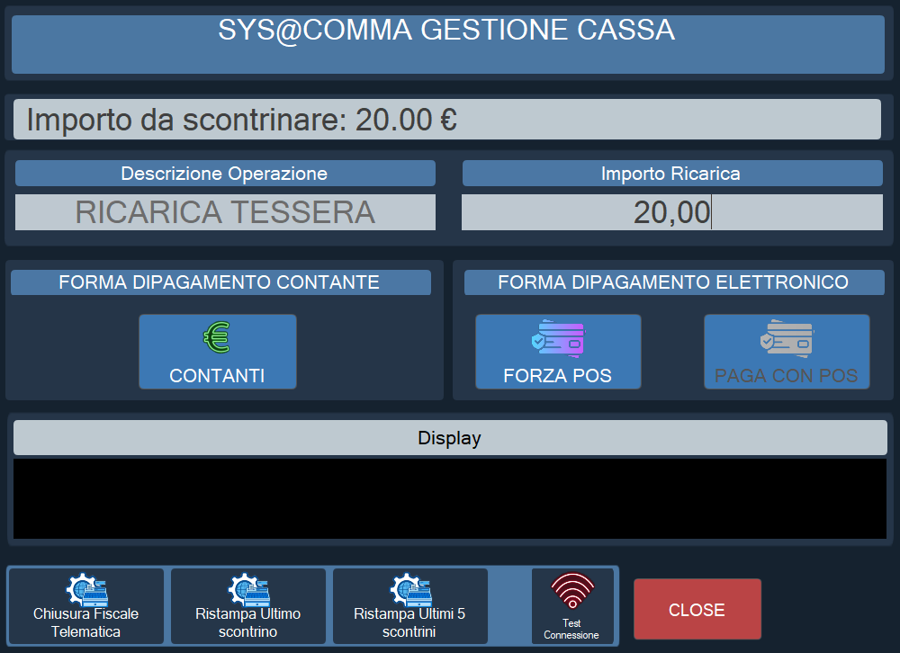Reprint last receipt with Ristampa Ultimo scontrino

[x=248, y=606]
